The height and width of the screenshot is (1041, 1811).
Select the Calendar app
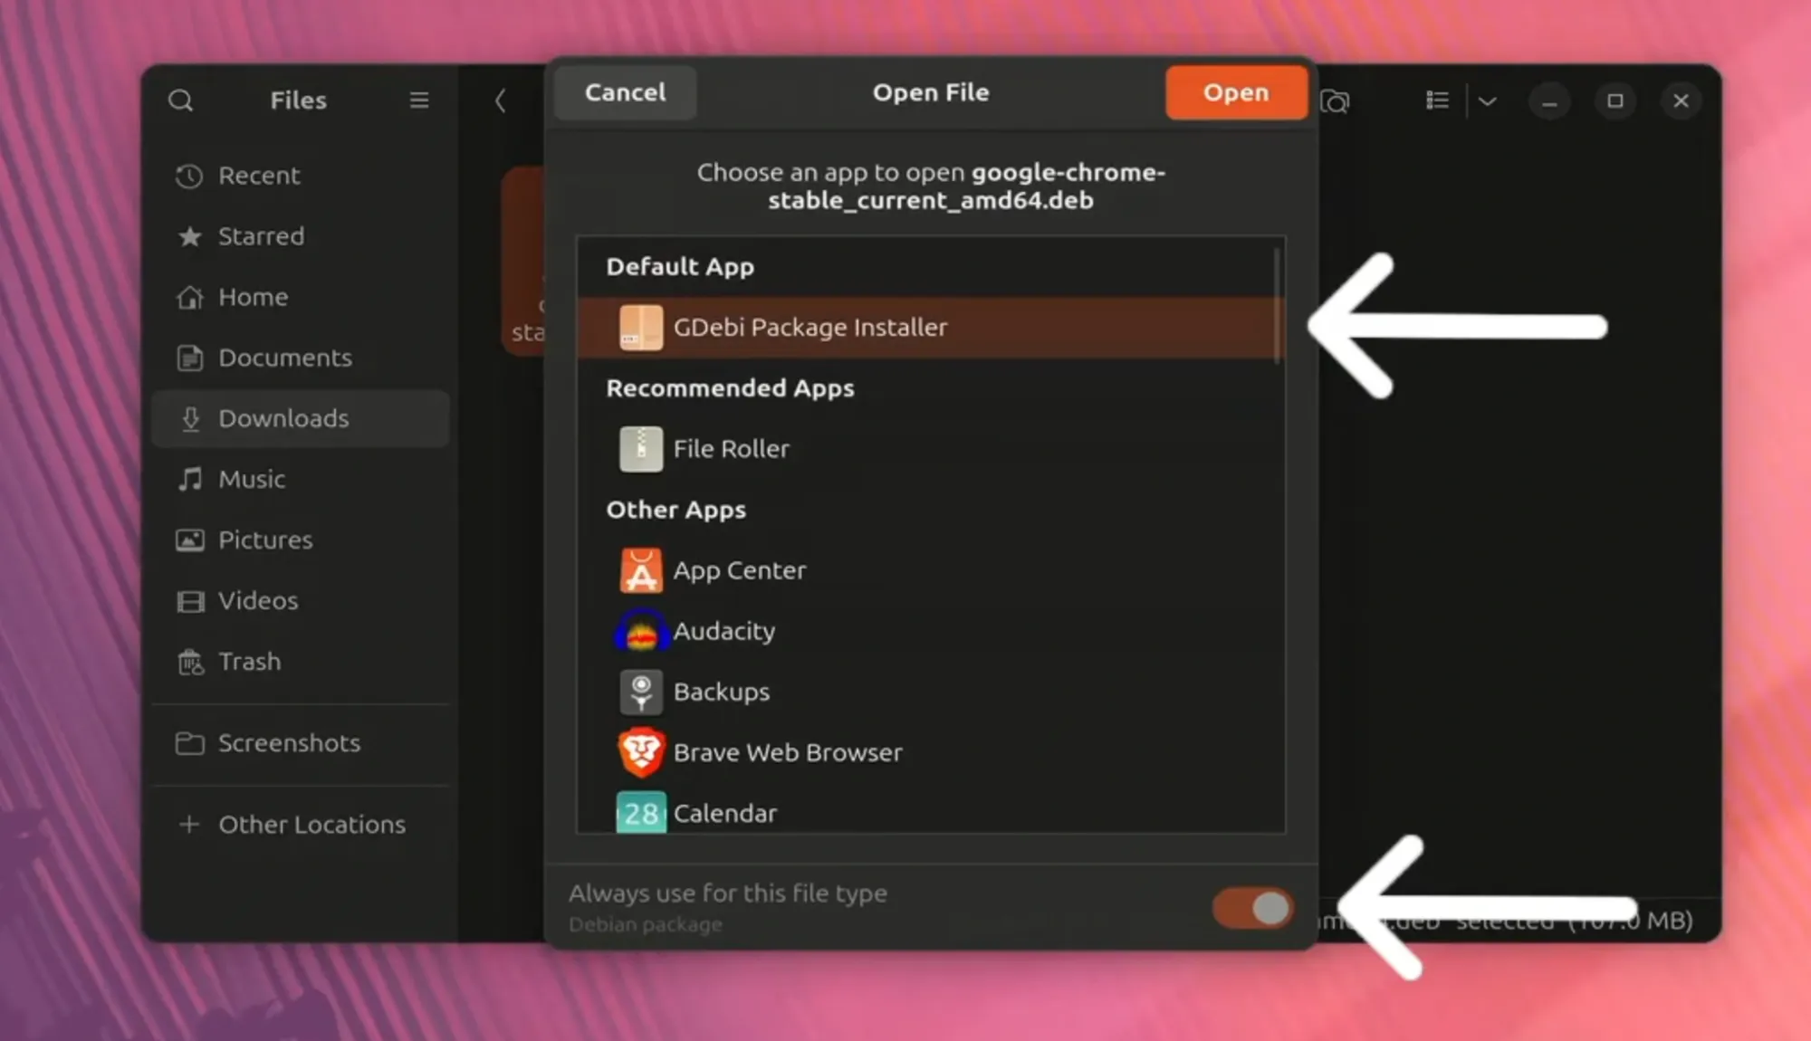pos(724,812)
